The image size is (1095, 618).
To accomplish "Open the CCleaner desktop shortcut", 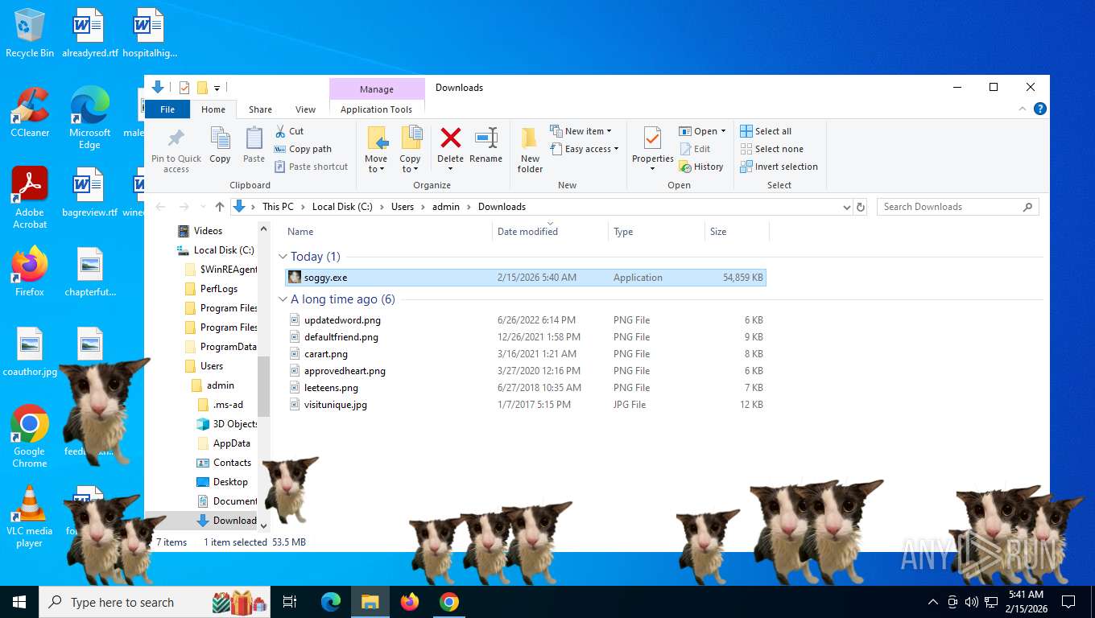I will (x=30, y=113).
